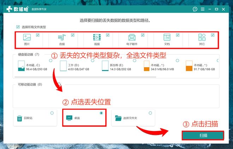Select the 回收站 radio button

click(52, 113)
